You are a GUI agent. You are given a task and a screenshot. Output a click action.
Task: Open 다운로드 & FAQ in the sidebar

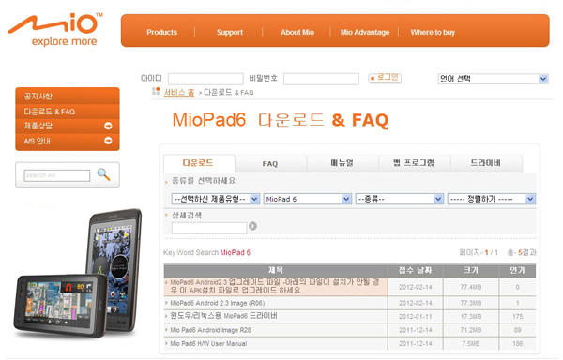point(49,112)
